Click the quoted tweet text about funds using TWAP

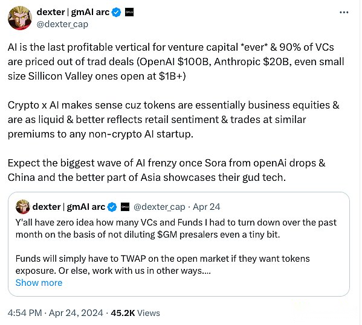pos(163,265)
